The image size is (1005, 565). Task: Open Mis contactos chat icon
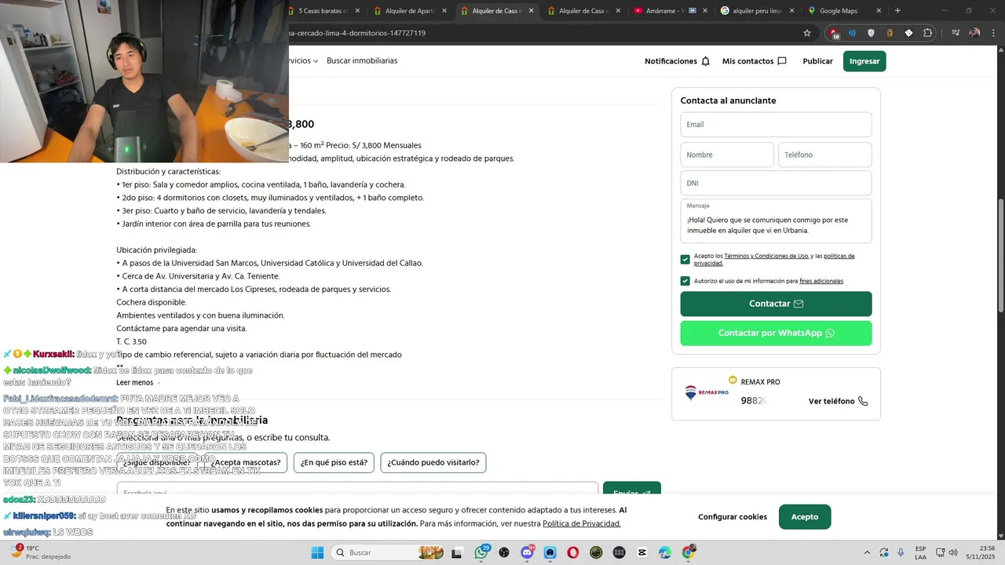pos(782,61)
